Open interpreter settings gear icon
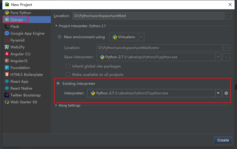The height and width of the screenshot is (149, 237). pos(226,93)
